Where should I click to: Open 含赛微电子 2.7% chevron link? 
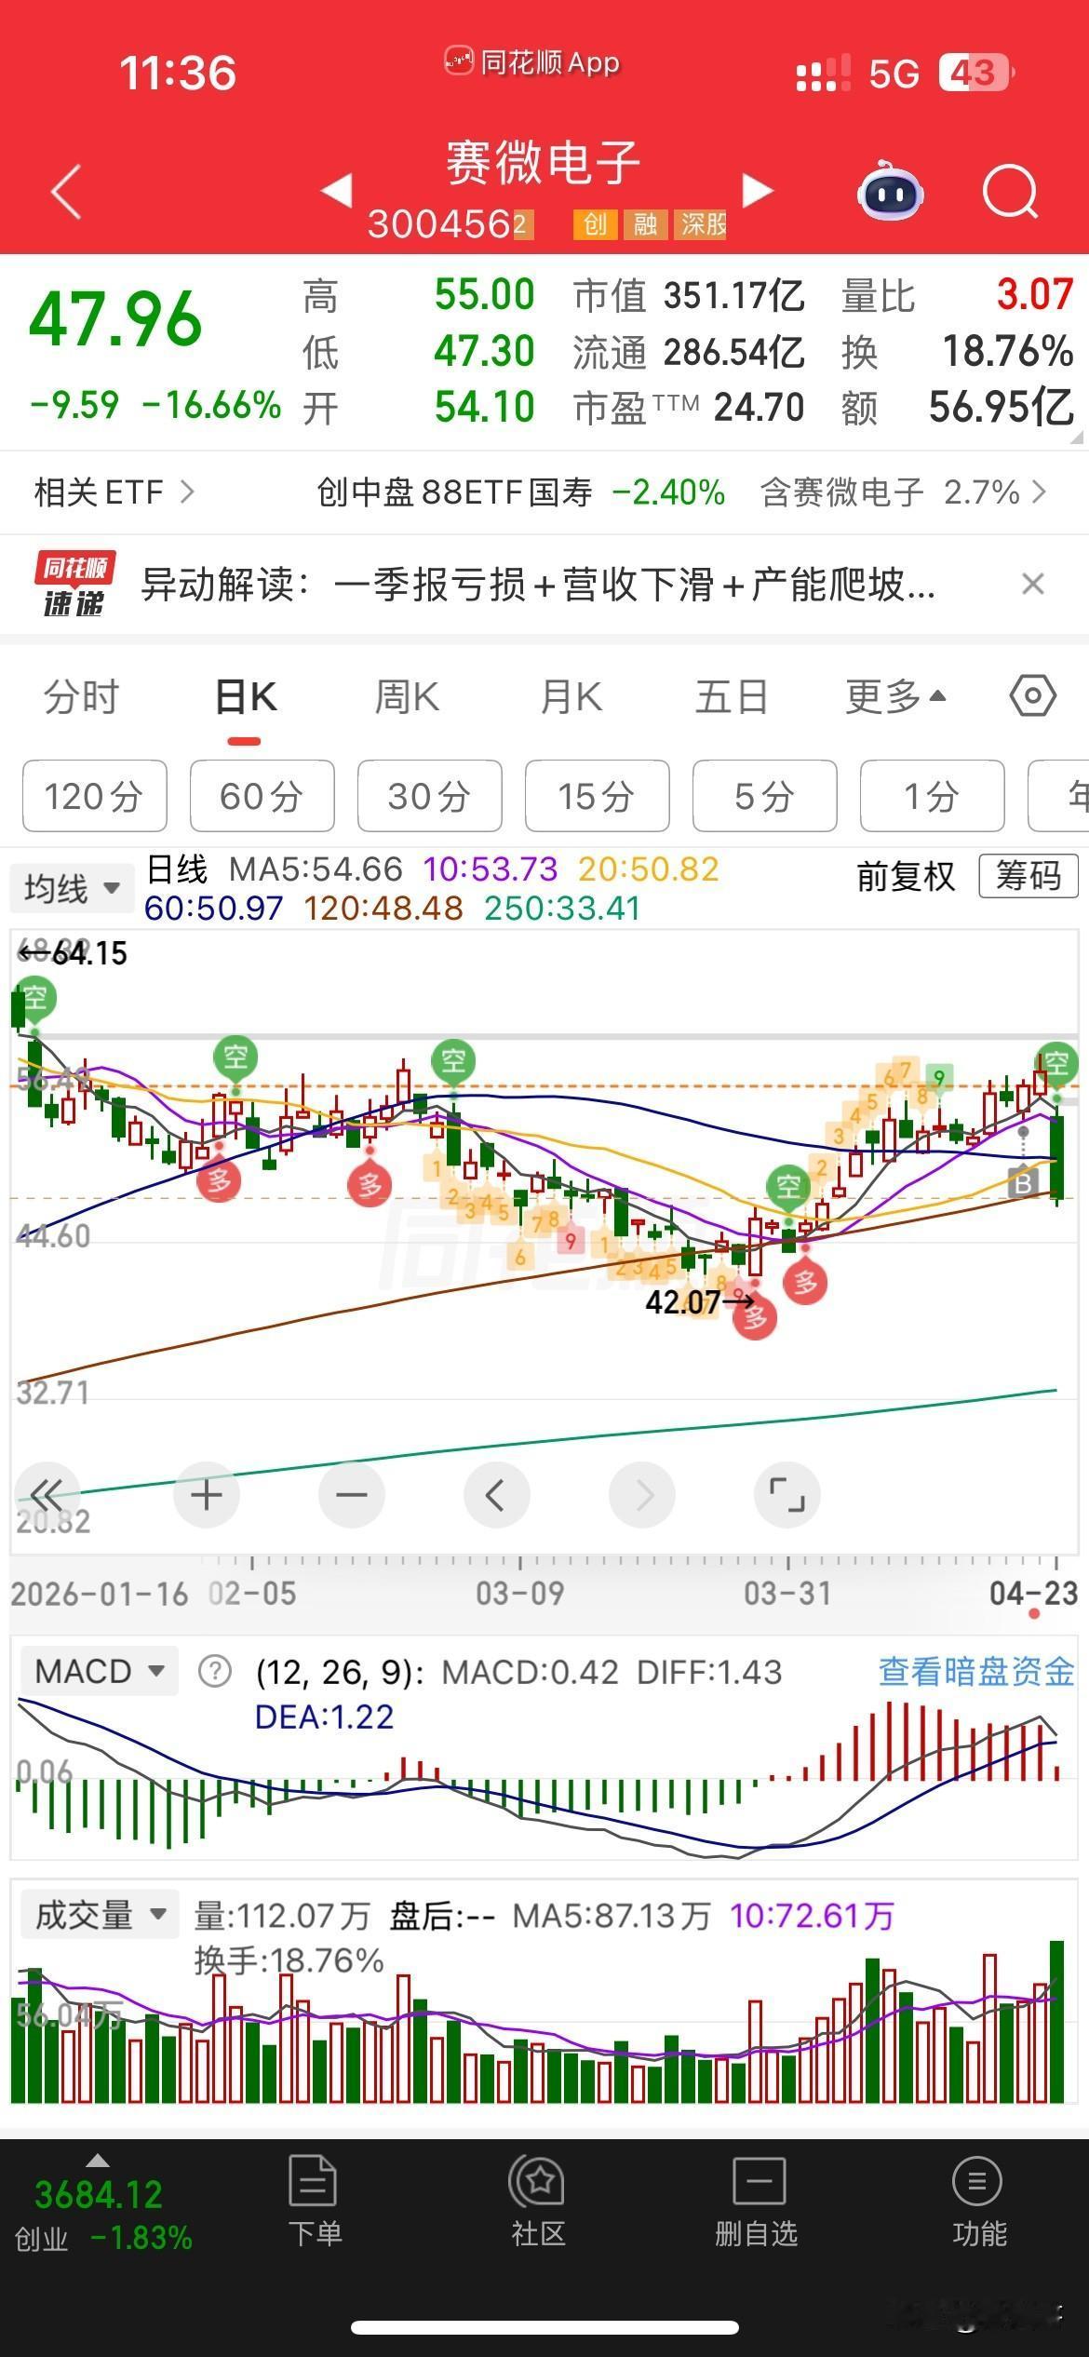point(904,492)
